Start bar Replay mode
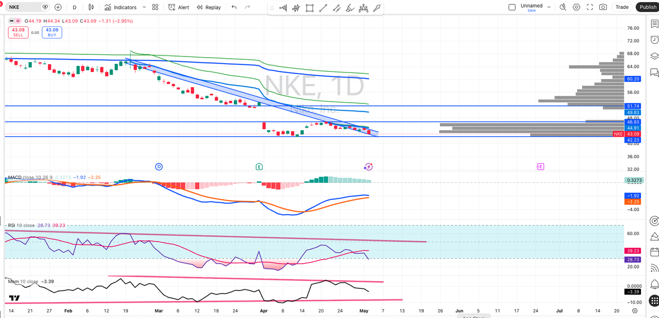659x318 pixels. coord(209,7)
